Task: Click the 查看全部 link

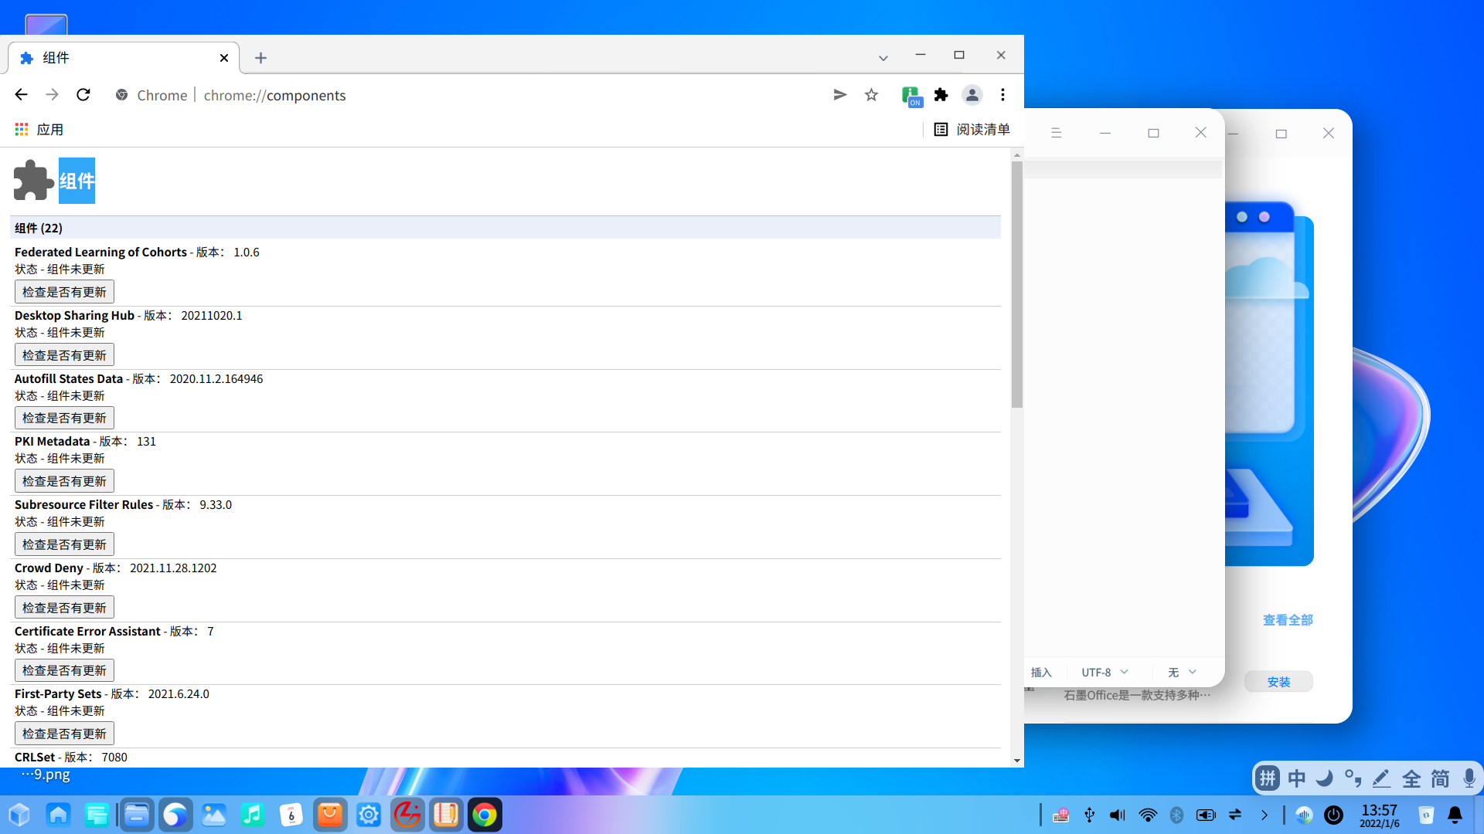Action: 1287,620
